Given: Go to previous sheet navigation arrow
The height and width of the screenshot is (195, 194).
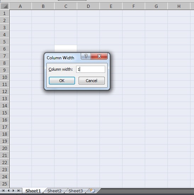Looking at the screenshot, I should [x=8, y=190].
